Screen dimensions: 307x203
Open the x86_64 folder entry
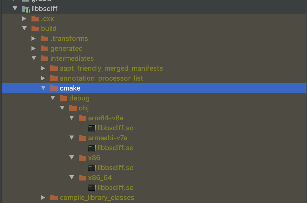[x=100, y=178]
